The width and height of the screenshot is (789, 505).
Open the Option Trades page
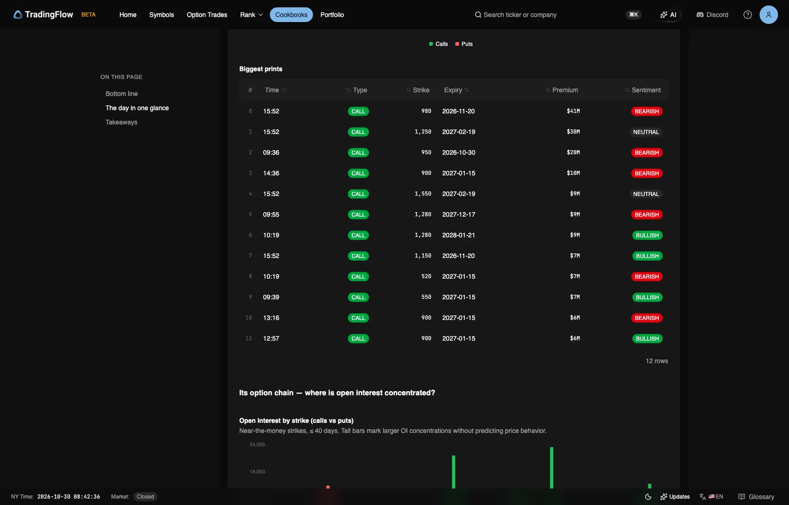(x=207, y=15)
